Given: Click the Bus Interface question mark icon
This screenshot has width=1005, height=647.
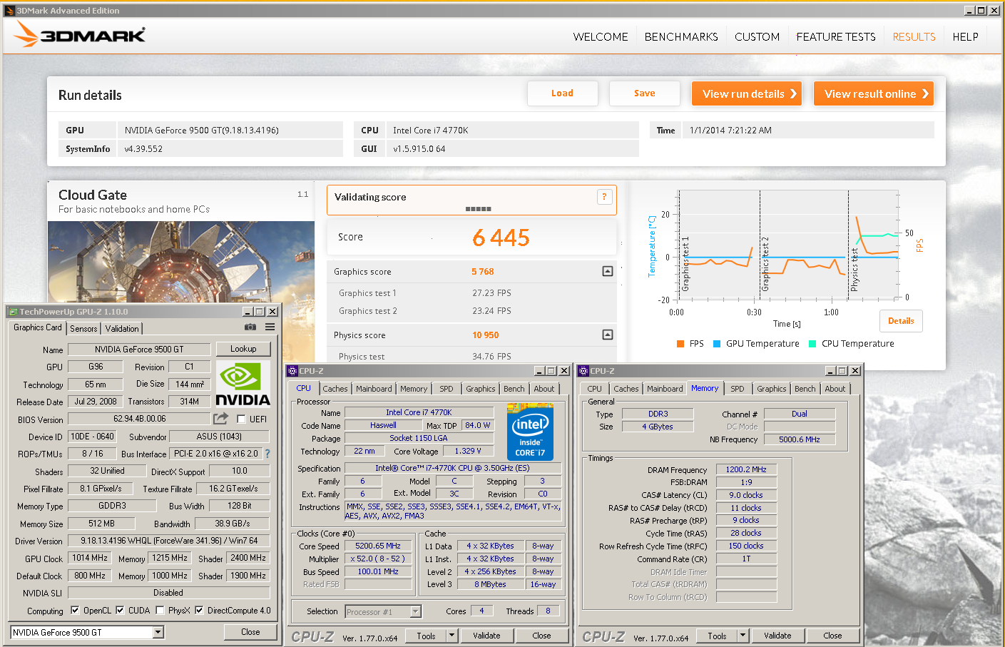Looking at the screenshot, I should click(267, 453).
